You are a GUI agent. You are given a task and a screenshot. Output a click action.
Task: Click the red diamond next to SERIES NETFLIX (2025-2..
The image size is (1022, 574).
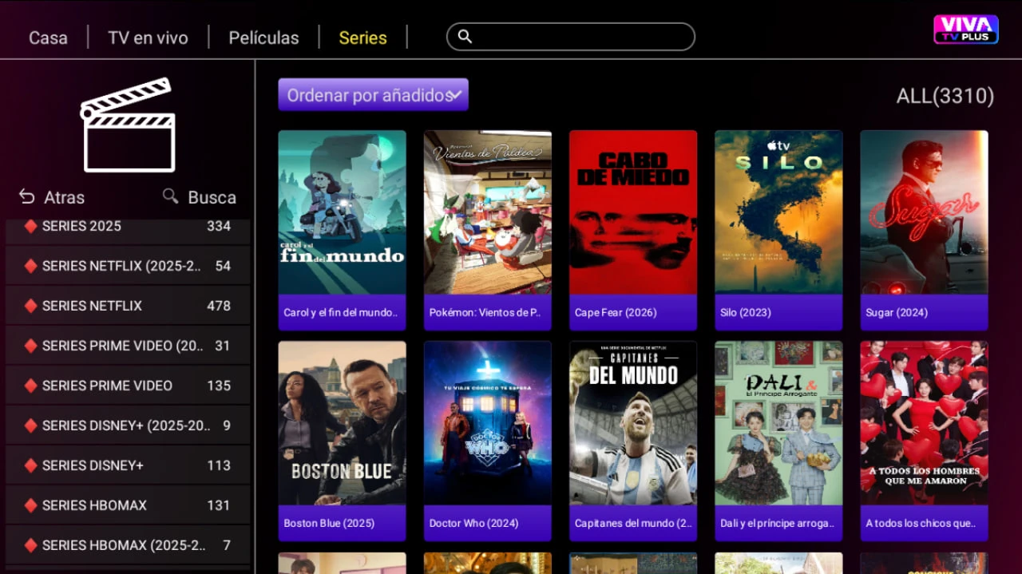click(30, 266)
